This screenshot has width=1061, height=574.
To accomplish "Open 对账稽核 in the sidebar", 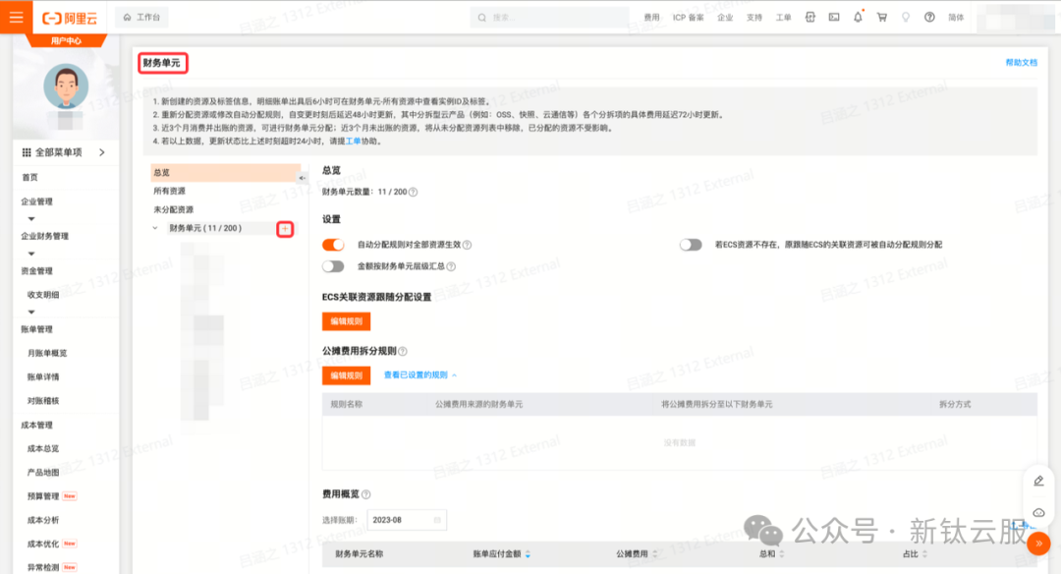I will (x=42, y=401).
